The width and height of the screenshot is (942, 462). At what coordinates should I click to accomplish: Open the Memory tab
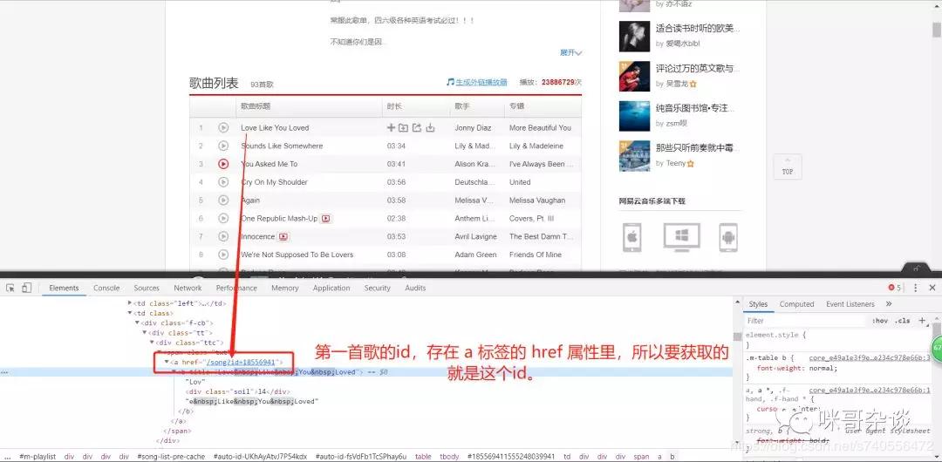point(284,288)
